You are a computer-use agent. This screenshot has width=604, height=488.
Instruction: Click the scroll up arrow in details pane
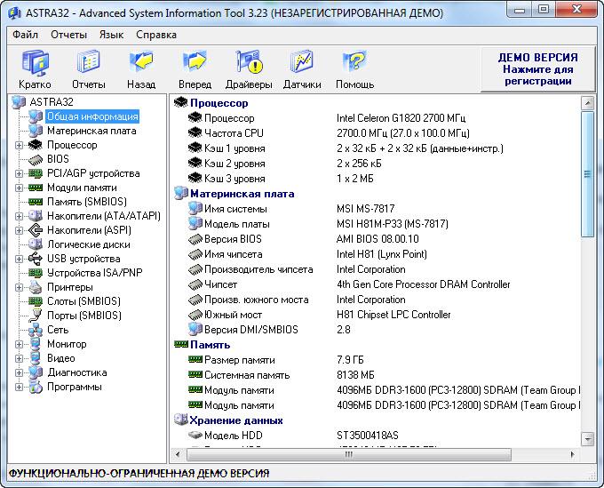coord(587,103)
